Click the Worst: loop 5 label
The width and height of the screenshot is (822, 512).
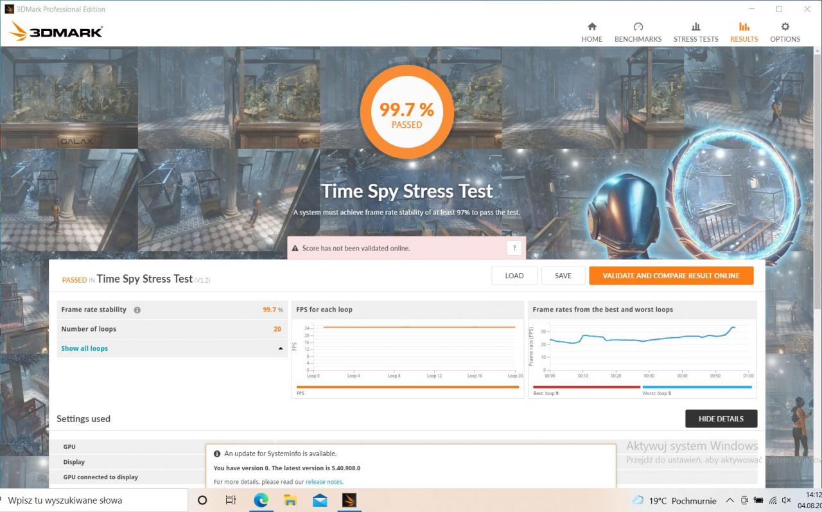[x=657, y=393]
